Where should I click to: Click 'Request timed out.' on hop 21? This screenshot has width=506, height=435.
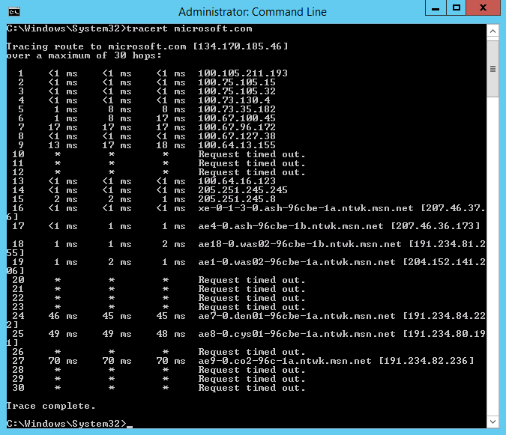(252, 289)
